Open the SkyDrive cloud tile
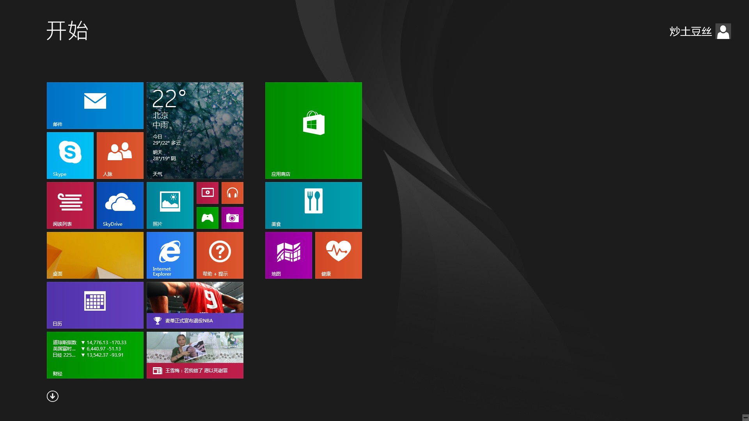 (x=120, y=205)
